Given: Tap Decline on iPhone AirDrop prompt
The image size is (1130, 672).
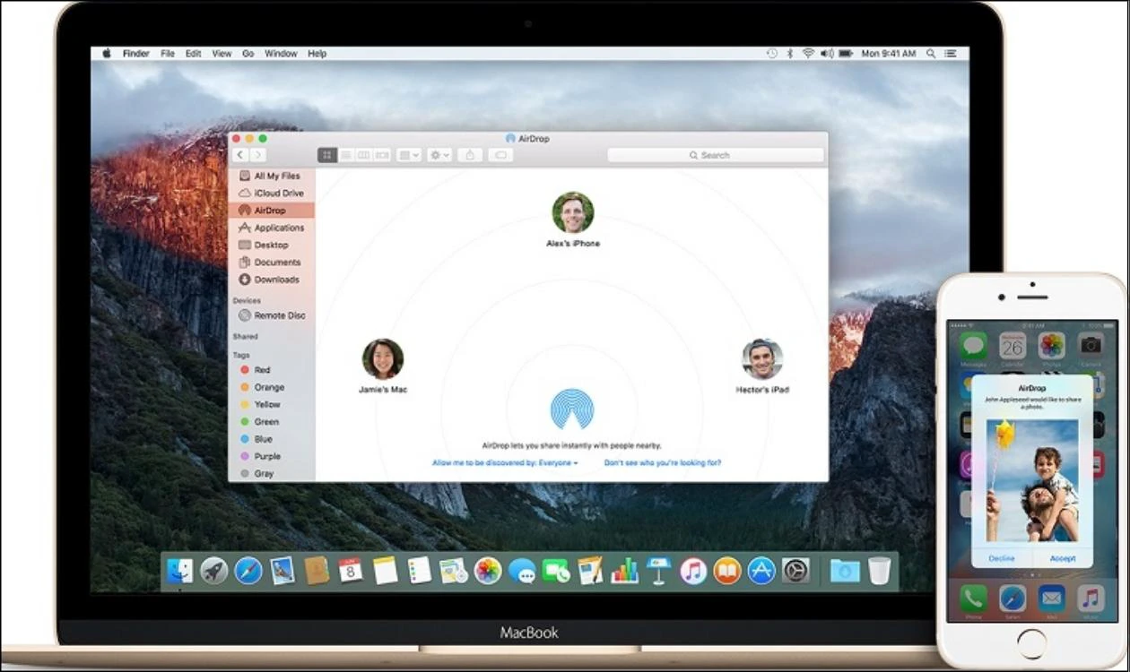Looking at the screenshot, I should (x=1001, y=558).
